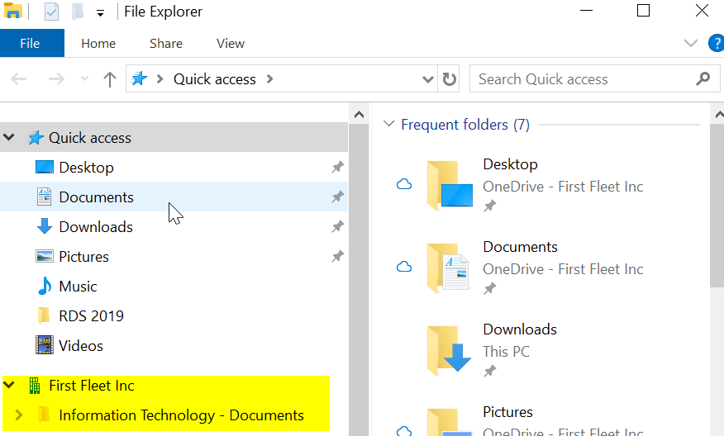Image resolution: width=724 pixels, height=436 pixels.
Task: Click content pane scrollbar thumb
Action: coord(717,205)
